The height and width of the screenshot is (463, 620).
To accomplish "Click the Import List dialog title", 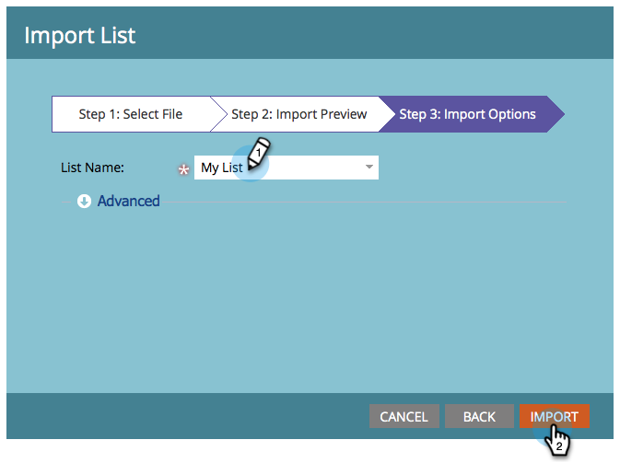I will (x=80, y=36).
